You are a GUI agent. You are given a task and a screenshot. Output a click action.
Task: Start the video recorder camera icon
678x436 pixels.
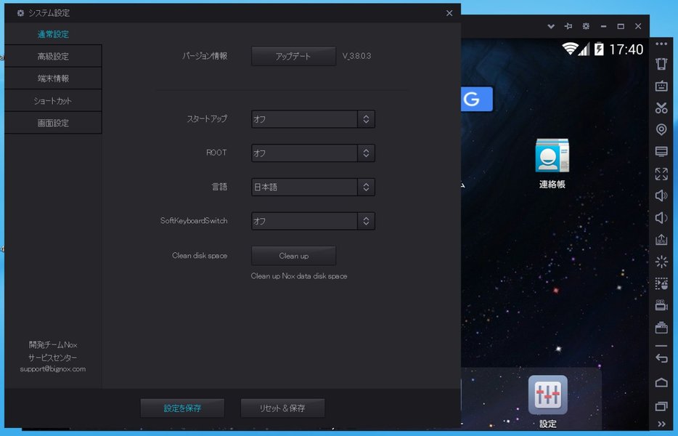pyautogui.click(x=661, y=305)
